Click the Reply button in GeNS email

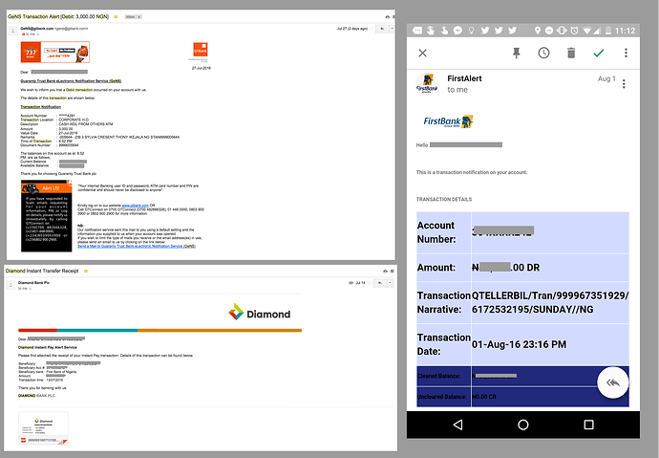point(382,29)
